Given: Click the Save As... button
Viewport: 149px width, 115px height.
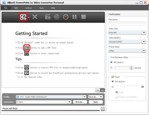Looking at the screenshot, I should (x=94, y=97).
